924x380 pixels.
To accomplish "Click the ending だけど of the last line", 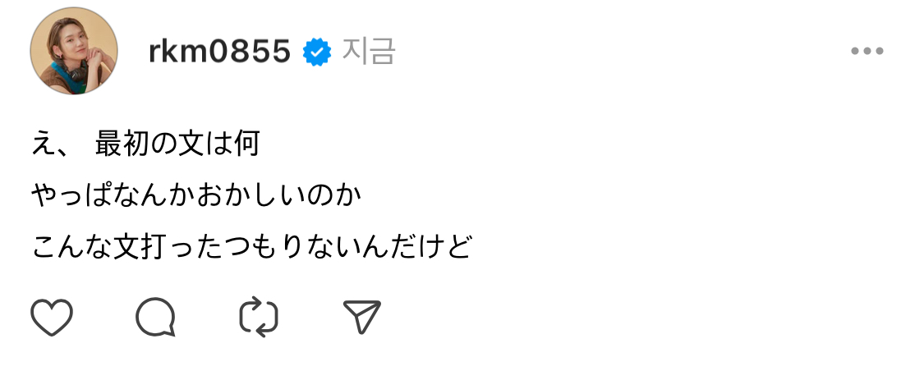I will pos(432,247).
